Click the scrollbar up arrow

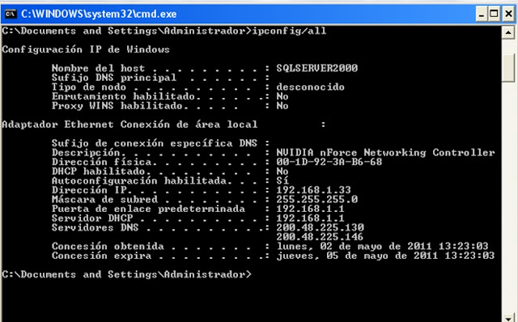pyautogui.click(x=508, y=32)
